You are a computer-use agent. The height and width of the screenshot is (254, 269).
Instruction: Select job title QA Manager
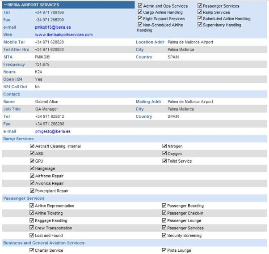click(x=46, y=109)
